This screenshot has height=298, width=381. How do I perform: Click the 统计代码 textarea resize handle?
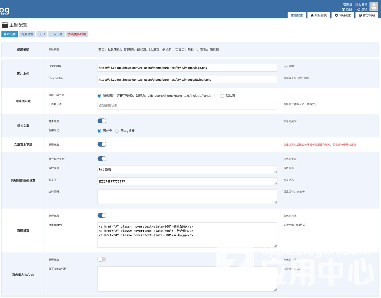pyautogui.click(x=275, y=202)
